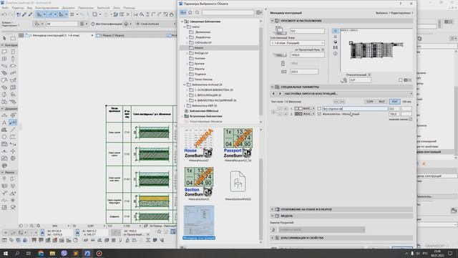
Task: Click the rotation angle icon beside angle field
Action: coord(343,80)
